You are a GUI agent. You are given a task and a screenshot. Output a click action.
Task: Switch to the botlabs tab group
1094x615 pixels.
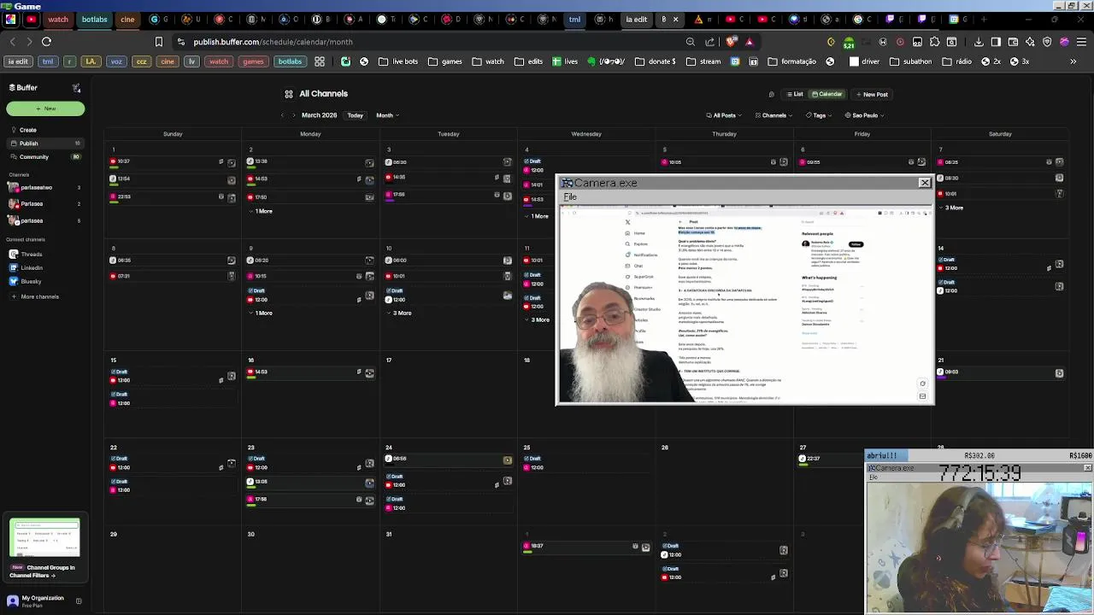point(95,19)
